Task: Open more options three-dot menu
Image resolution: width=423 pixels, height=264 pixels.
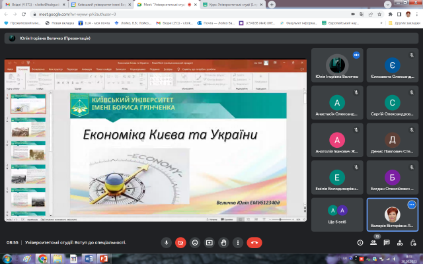Action: pyautogui.click(x=237, y=242)
